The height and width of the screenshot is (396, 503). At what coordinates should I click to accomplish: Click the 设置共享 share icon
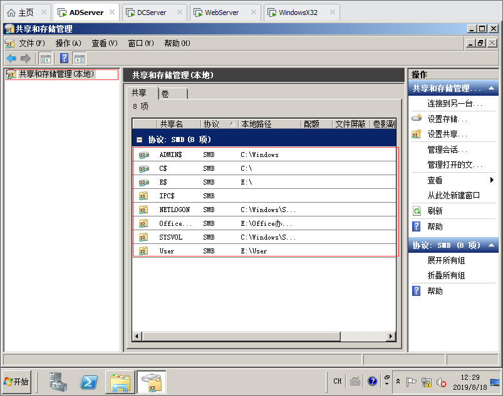[x=417, y=134]
